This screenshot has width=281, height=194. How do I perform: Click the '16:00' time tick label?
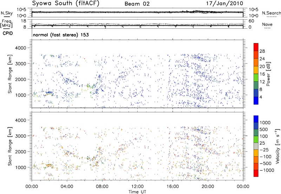pos(172,187)
